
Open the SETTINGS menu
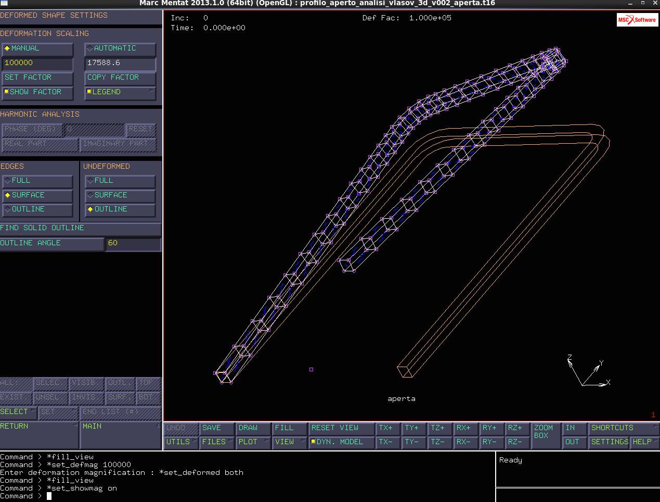pos(610,442)
